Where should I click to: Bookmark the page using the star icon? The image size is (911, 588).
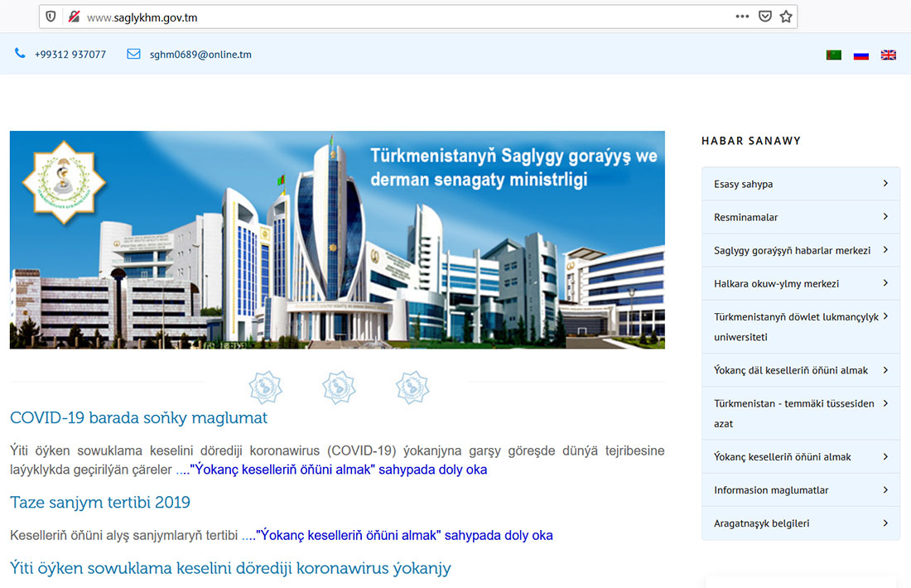[x=786, y=16]
